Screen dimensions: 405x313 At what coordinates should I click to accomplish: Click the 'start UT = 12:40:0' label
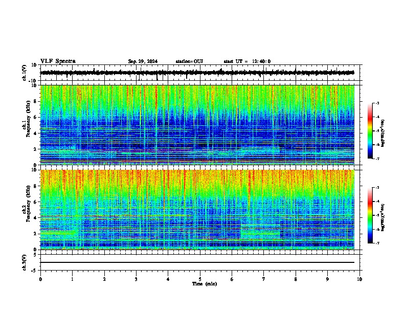(x=247, y=61)
